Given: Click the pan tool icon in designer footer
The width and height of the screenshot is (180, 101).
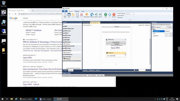Looking at the screenshot, I should [x=134, y=70].
